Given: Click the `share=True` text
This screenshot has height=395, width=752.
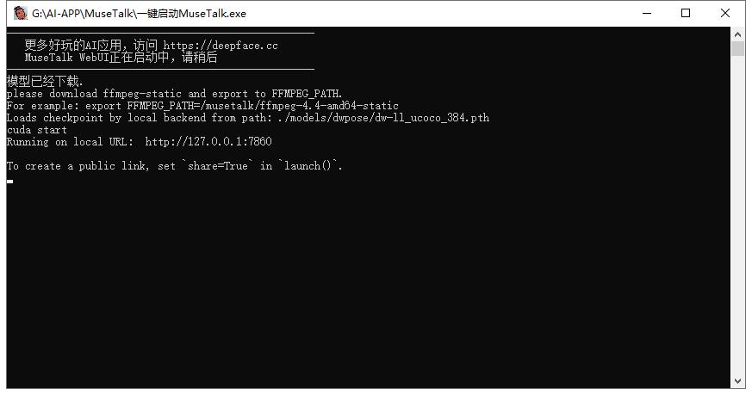Looking at the screenshot, I should (218, 166).
